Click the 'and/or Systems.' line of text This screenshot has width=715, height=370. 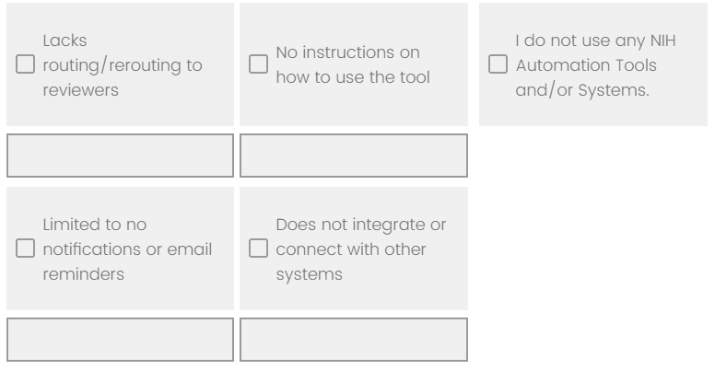pyautogui.click(x=576, y=89)
